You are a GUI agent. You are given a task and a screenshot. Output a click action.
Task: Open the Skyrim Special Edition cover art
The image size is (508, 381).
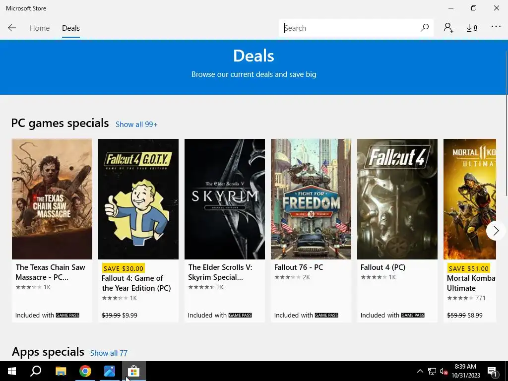coord(225,199)
